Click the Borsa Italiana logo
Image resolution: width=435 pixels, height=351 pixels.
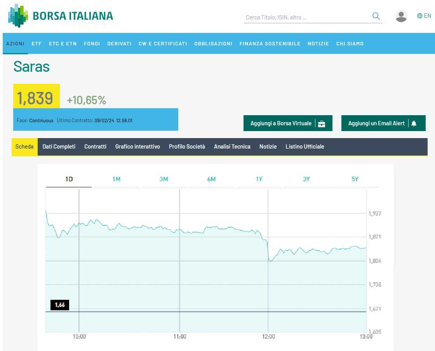pos(61,16)
